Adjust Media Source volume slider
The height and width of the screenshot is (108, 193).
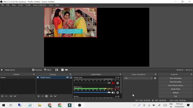(92, 92)
